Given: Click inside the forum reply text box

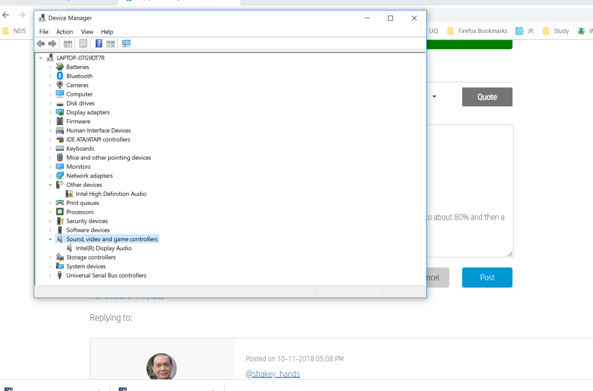Looking at the screenshot, I should click(x=470, y=191).
